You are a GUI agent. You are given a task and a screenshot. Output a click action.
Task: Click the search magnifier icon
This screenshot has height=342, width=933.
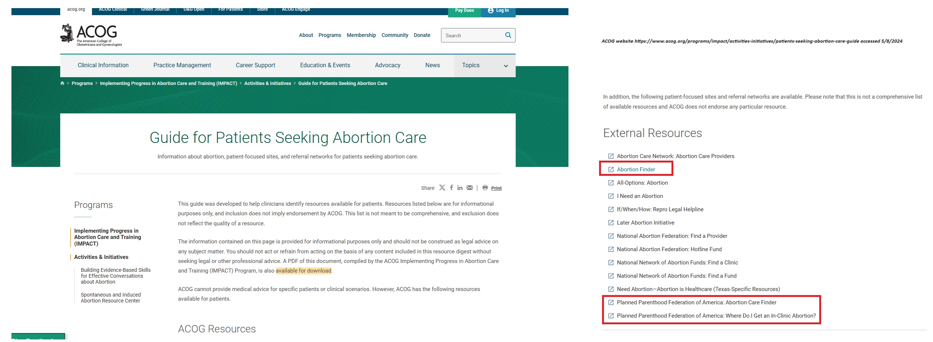(x=508, y=35)
